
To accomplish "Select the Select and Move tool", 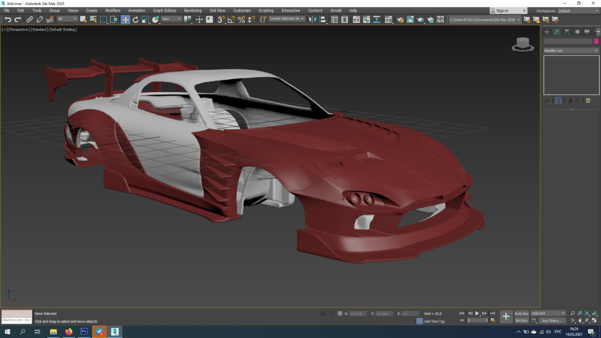I will (x=126, y=19).
